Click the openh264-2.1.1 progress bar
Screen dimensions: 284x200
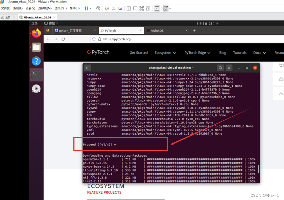(x=195, y=159)
